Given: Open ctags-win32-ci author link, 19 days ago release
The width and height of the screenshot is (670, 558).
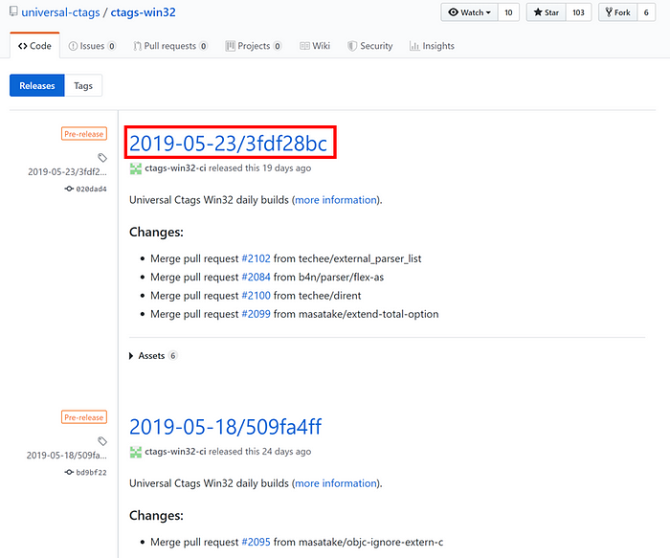Looking at the screenshot, I should [x=175, y=167].
